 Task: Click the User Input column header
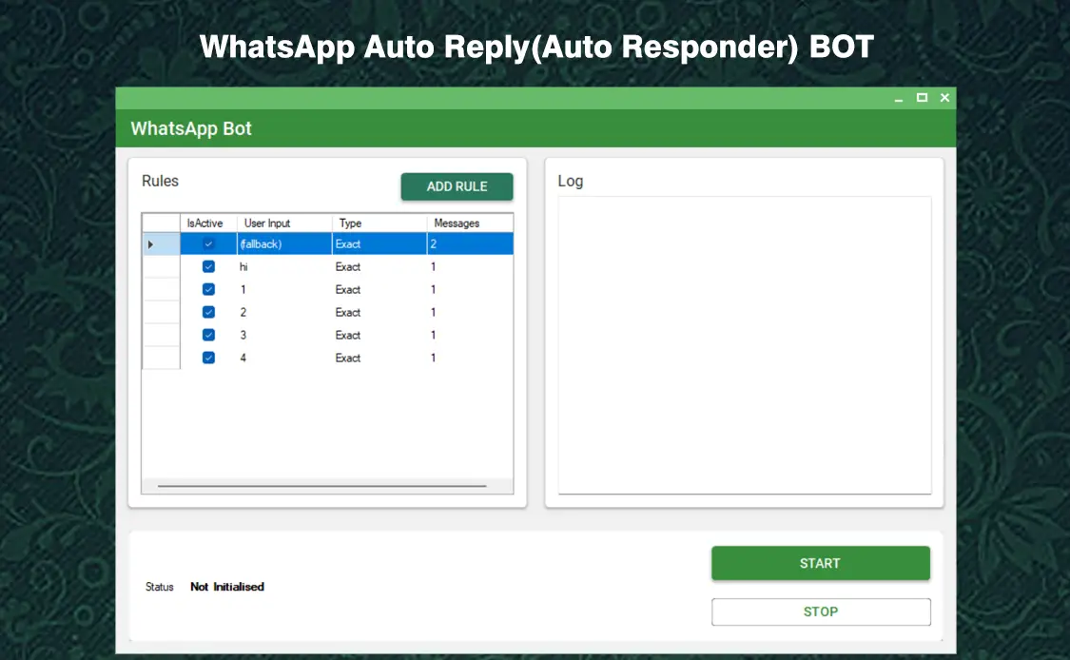click(267, 223)
